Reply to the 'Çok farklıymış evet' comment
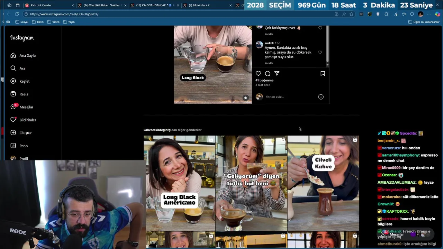The image size is (443, 249). tap(269, 34)
